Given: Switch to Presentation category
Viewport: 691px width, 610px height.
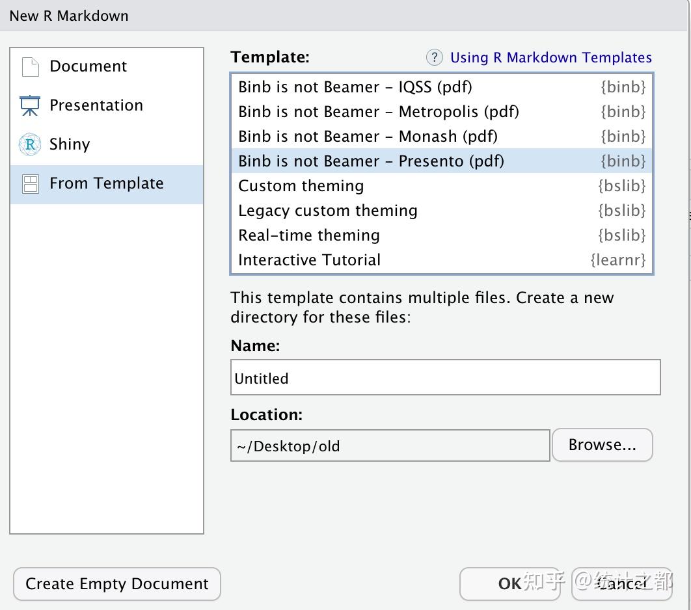Looking at the screenshot, I should coord(96,105).
